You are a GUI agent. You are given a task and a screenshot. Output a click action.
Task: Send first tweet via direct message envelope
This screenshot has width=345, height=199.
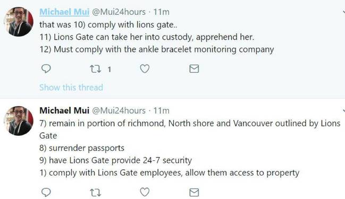tap(194, 69)
